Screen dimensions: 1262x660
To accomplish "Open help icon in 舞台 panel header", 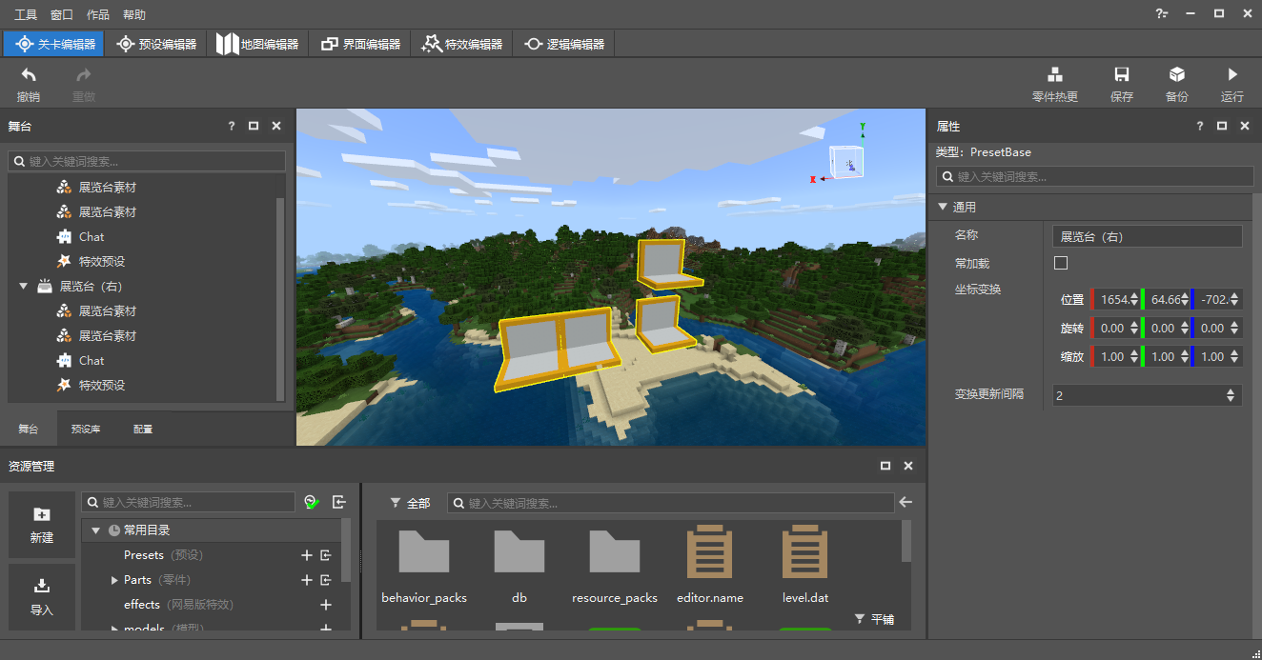I will coord(232,126).
